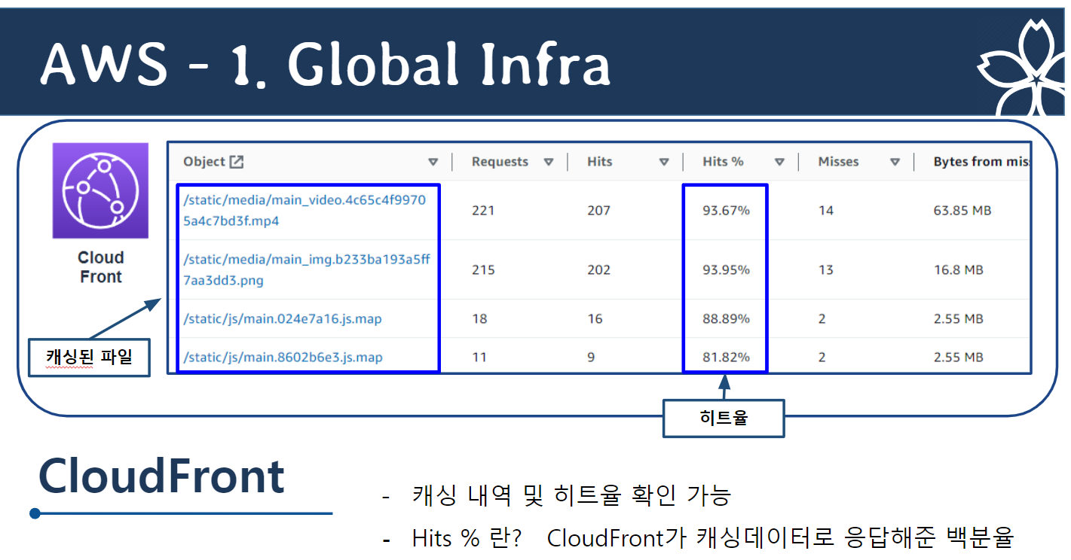Select the 13 misses cell
Image resolution: width=1071 pixels, height=560 pixels.
826,270
